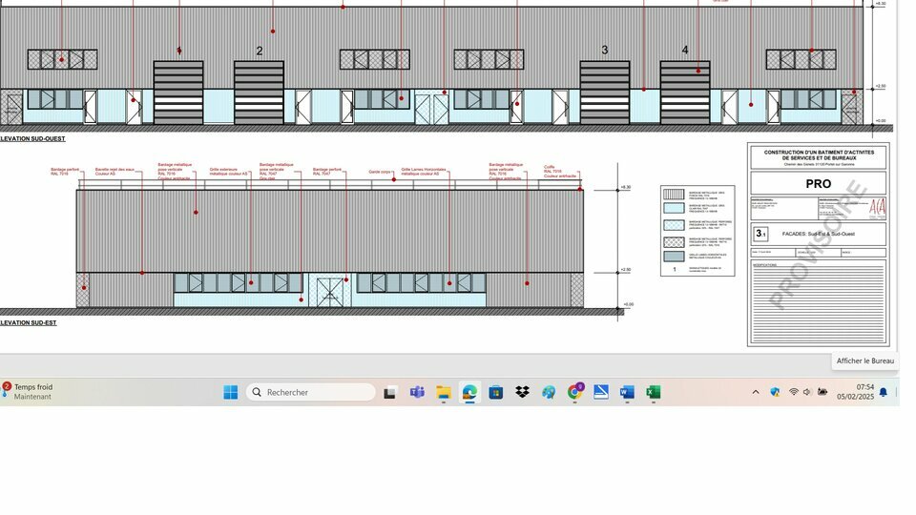The width and height of the screenshot is (916, 515).
Task: Open the Chrome icon with notification badge
Action: pos(574,392)
